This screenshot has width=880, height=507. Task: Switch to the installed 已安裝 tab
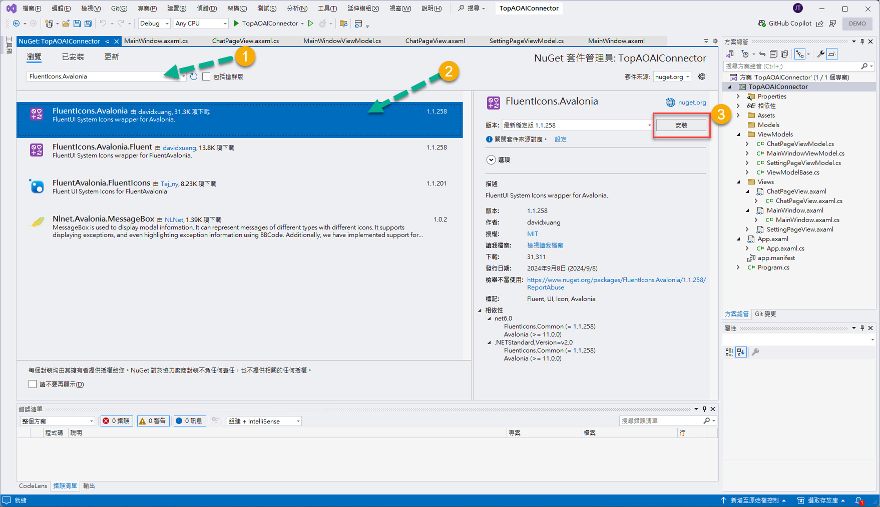(73, 57)
